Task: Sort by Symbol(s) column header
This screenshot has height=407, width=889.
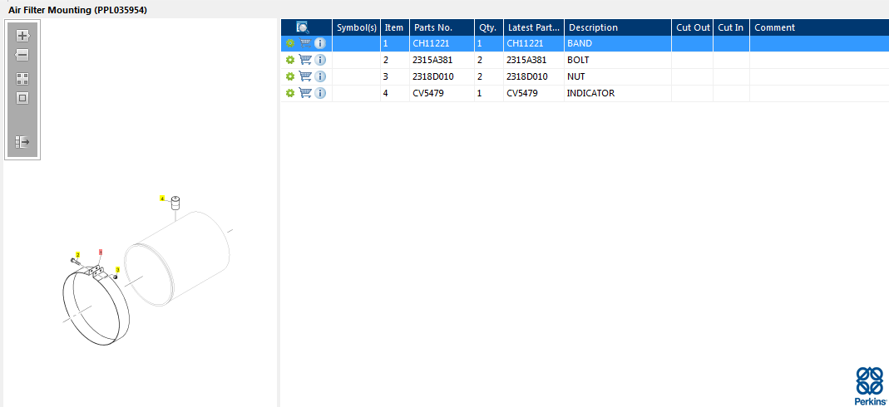Action: [x=357, y=27]
